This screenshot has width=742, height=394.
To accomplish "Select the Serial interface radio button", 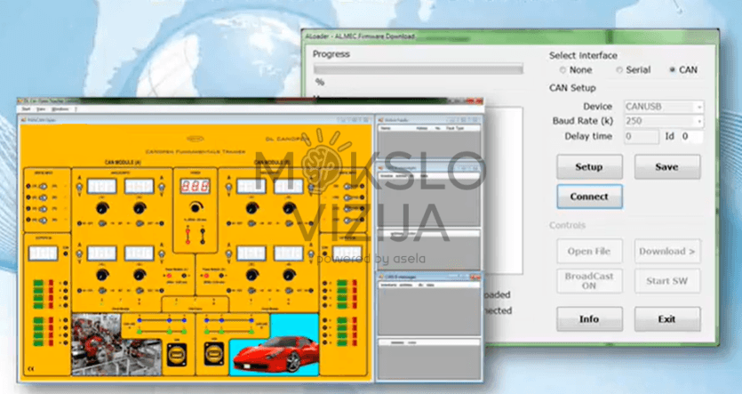I will (x=617, y=70).
